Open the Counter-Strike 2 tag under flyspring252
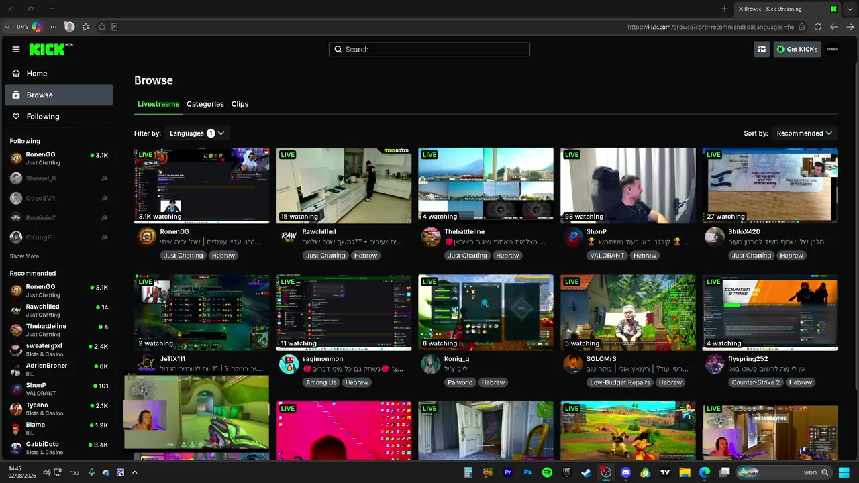The height and width of the screenshot is (483, 859). 756,382
